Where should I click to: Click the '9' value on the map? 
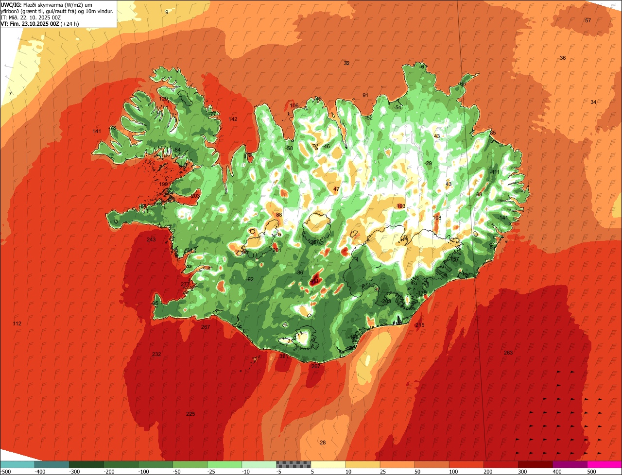pos(167,12)
